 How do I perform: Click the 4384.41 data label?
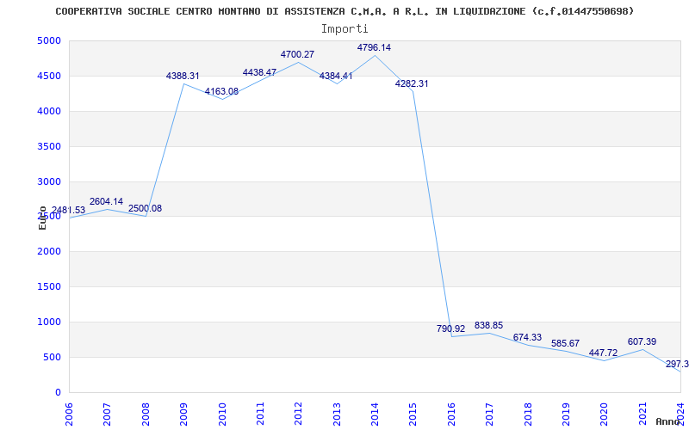coord(336,76)
